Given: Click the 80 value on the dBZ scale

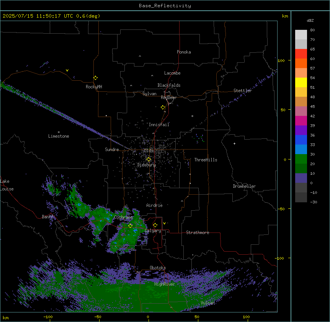Looking at the screenshot, I should pyautogui.click(x=312, y=30).
